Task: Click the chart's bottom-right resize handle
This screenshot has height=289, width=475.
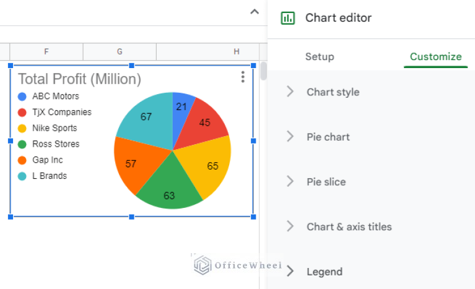Action: pos(253,217)
